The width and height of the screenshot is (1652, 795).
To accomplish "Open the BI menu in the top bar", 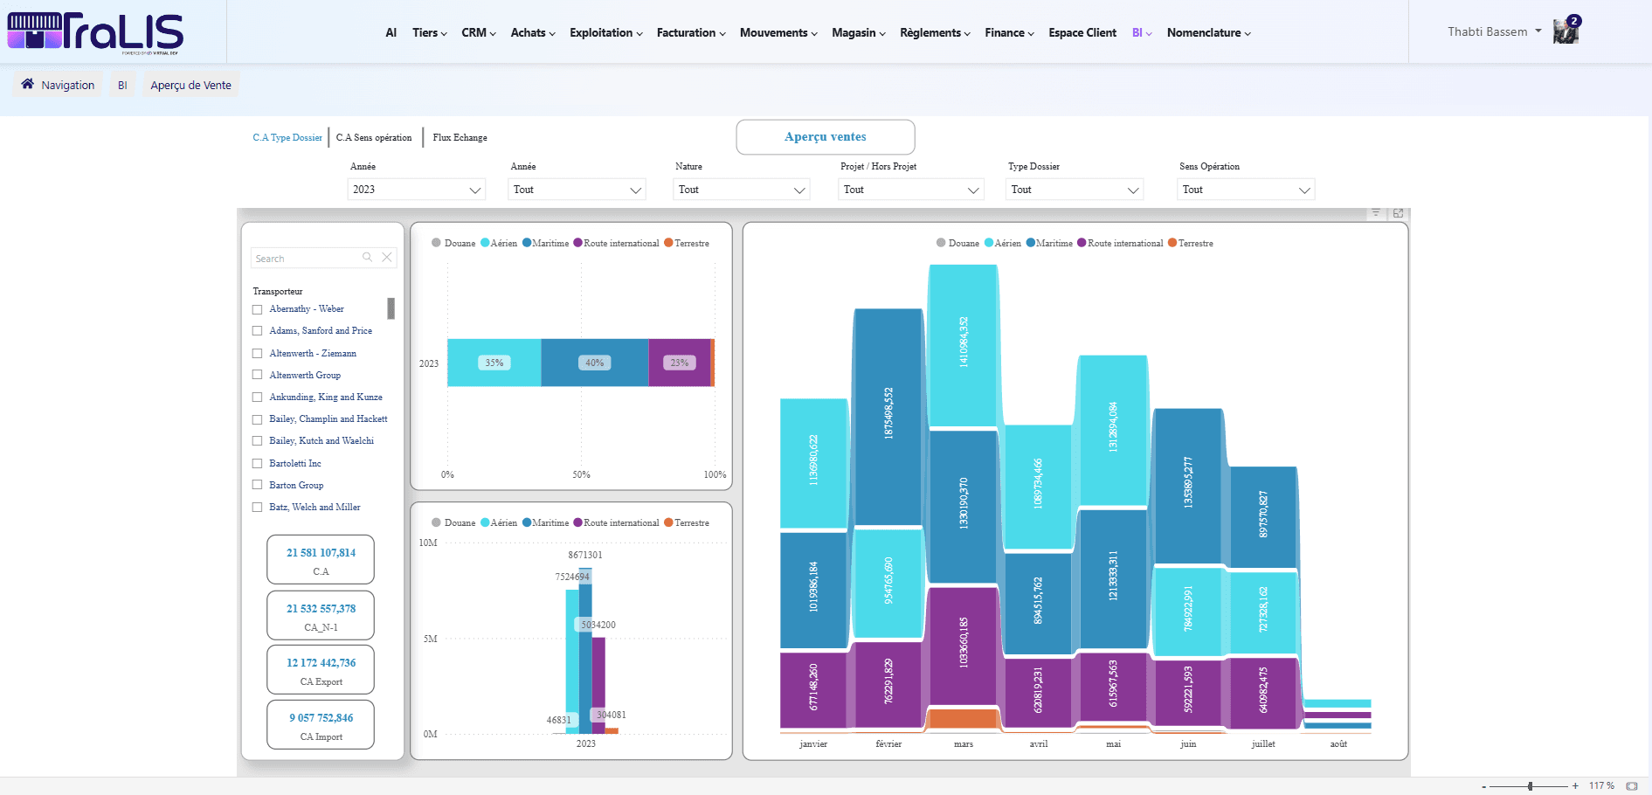I will (1142, 33).
